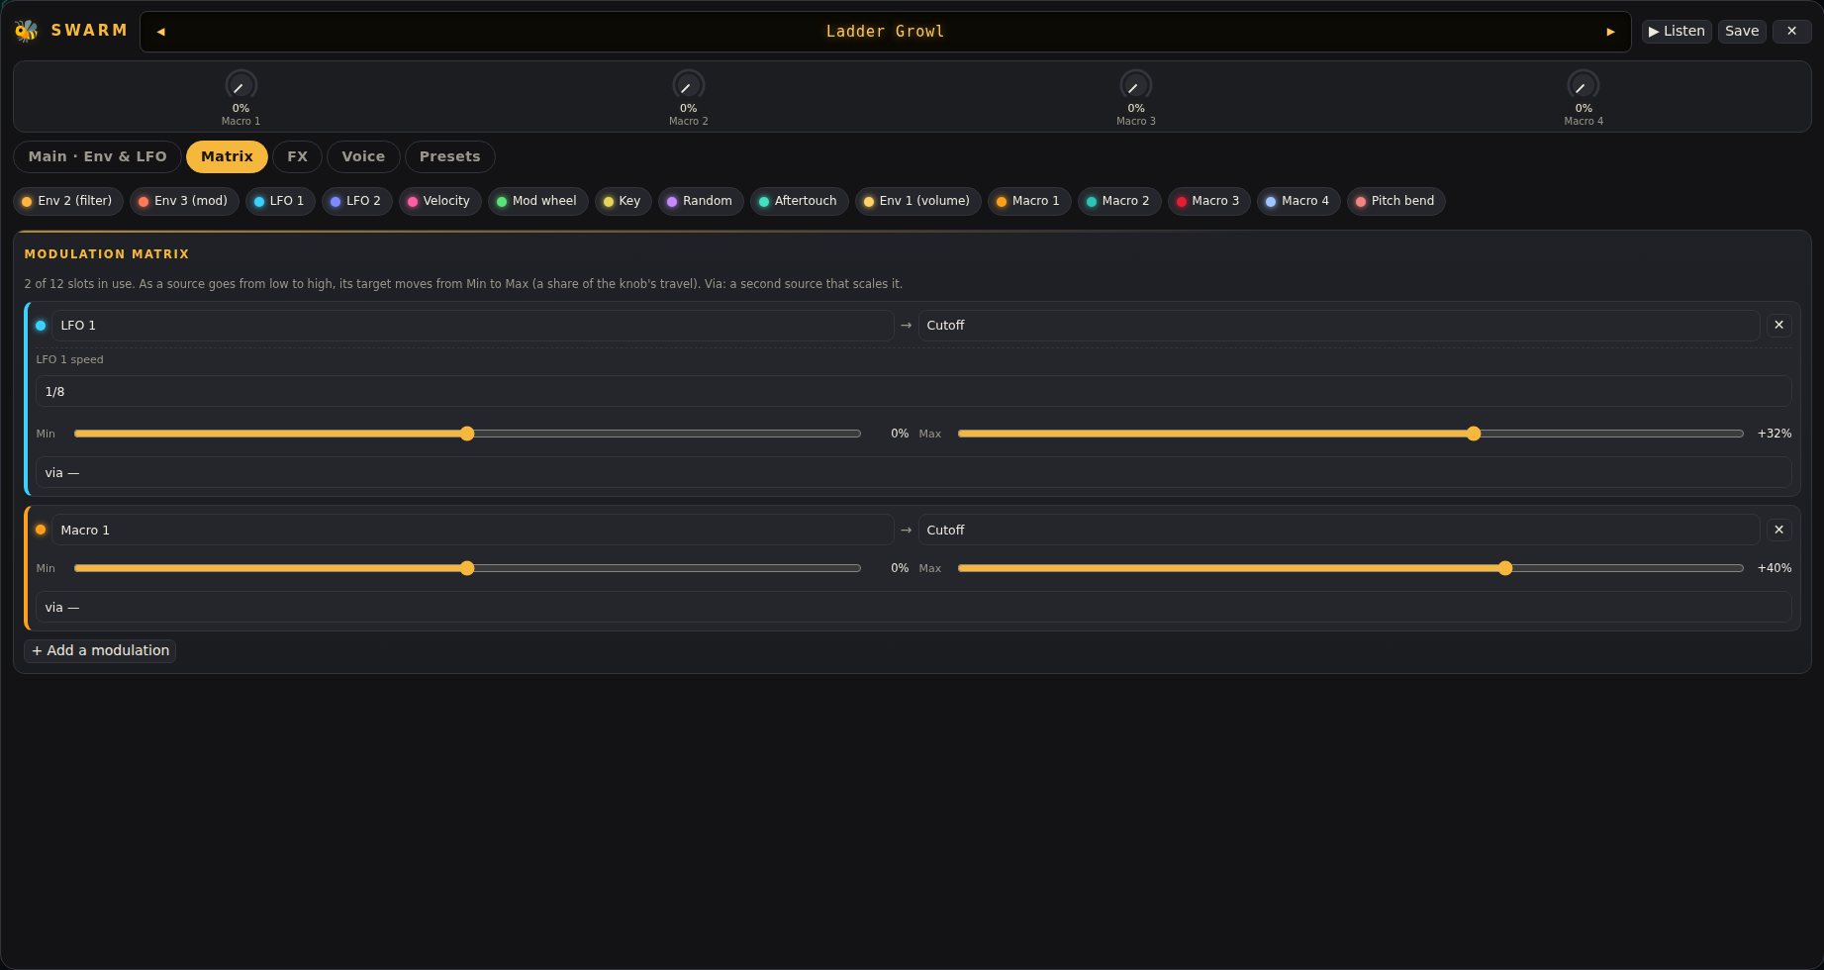Viewport: 1824px width, 970px height.
Task: Select the Random source chip
Action: point(701,201)
